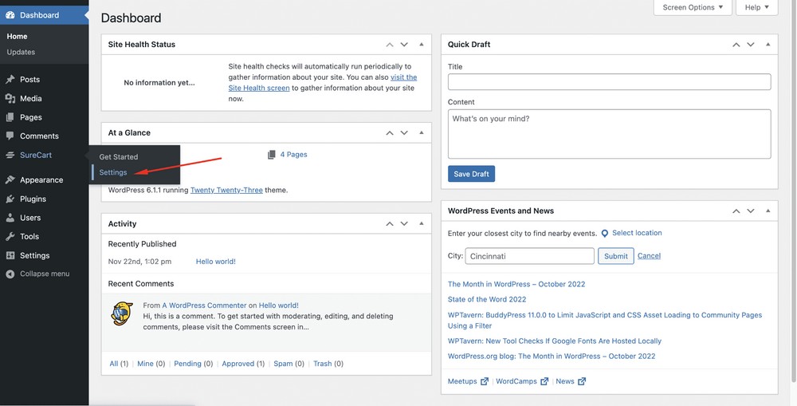Click the Plugins plug icon

point(10,199)
